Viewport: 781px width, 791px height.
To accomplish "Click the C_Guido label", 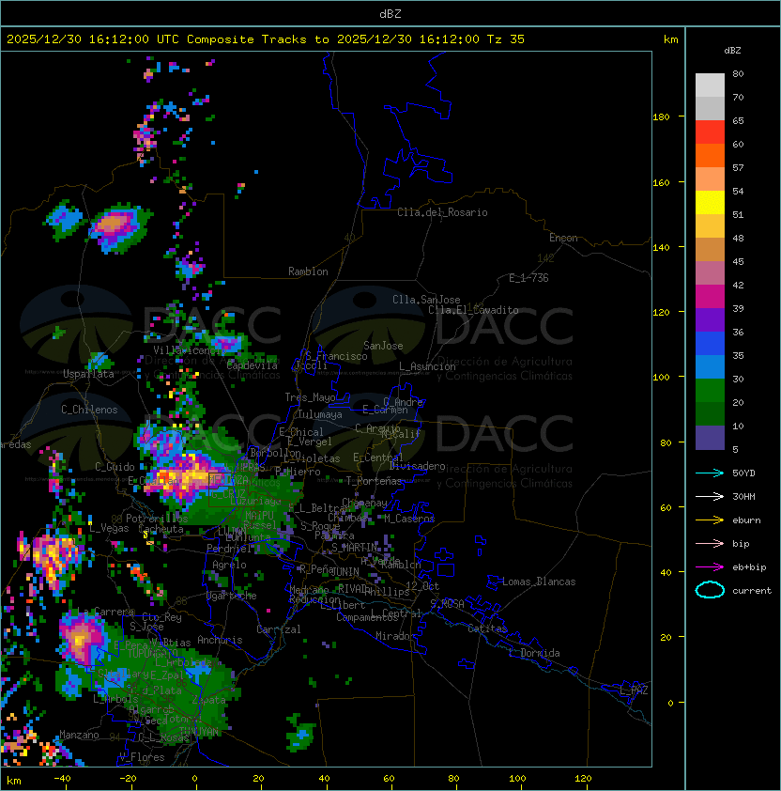I will (115, 467).
